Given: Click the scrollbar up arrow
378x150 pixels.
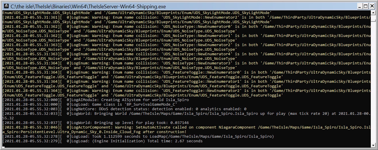Looking at the screenshot, I should [373, 13].
